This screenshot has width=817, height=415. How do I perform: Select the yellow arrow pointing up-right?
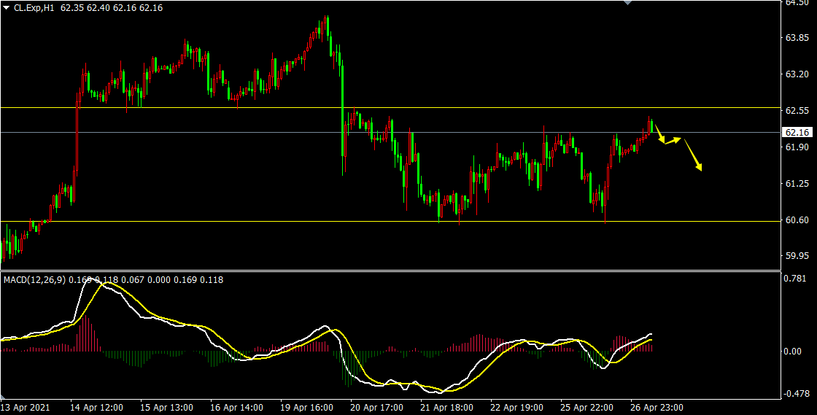(673, 140)
